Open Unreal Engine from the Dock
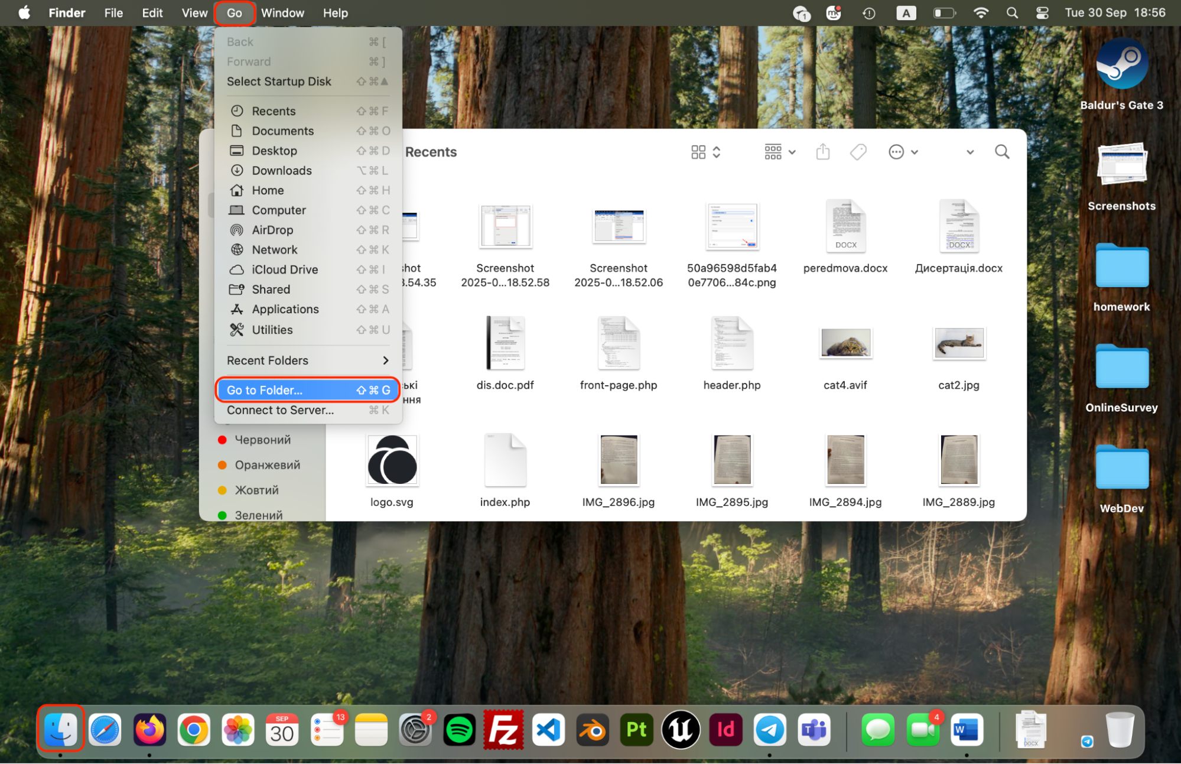 [x=681, y=730]
